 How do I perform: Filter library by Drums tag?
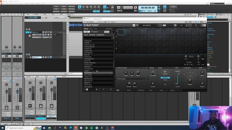pos(86,35)
